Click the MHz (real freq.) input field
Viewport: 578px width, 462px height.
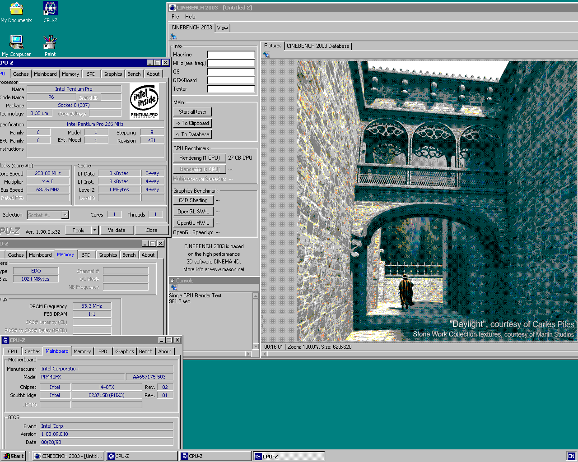tap(231, 63)
